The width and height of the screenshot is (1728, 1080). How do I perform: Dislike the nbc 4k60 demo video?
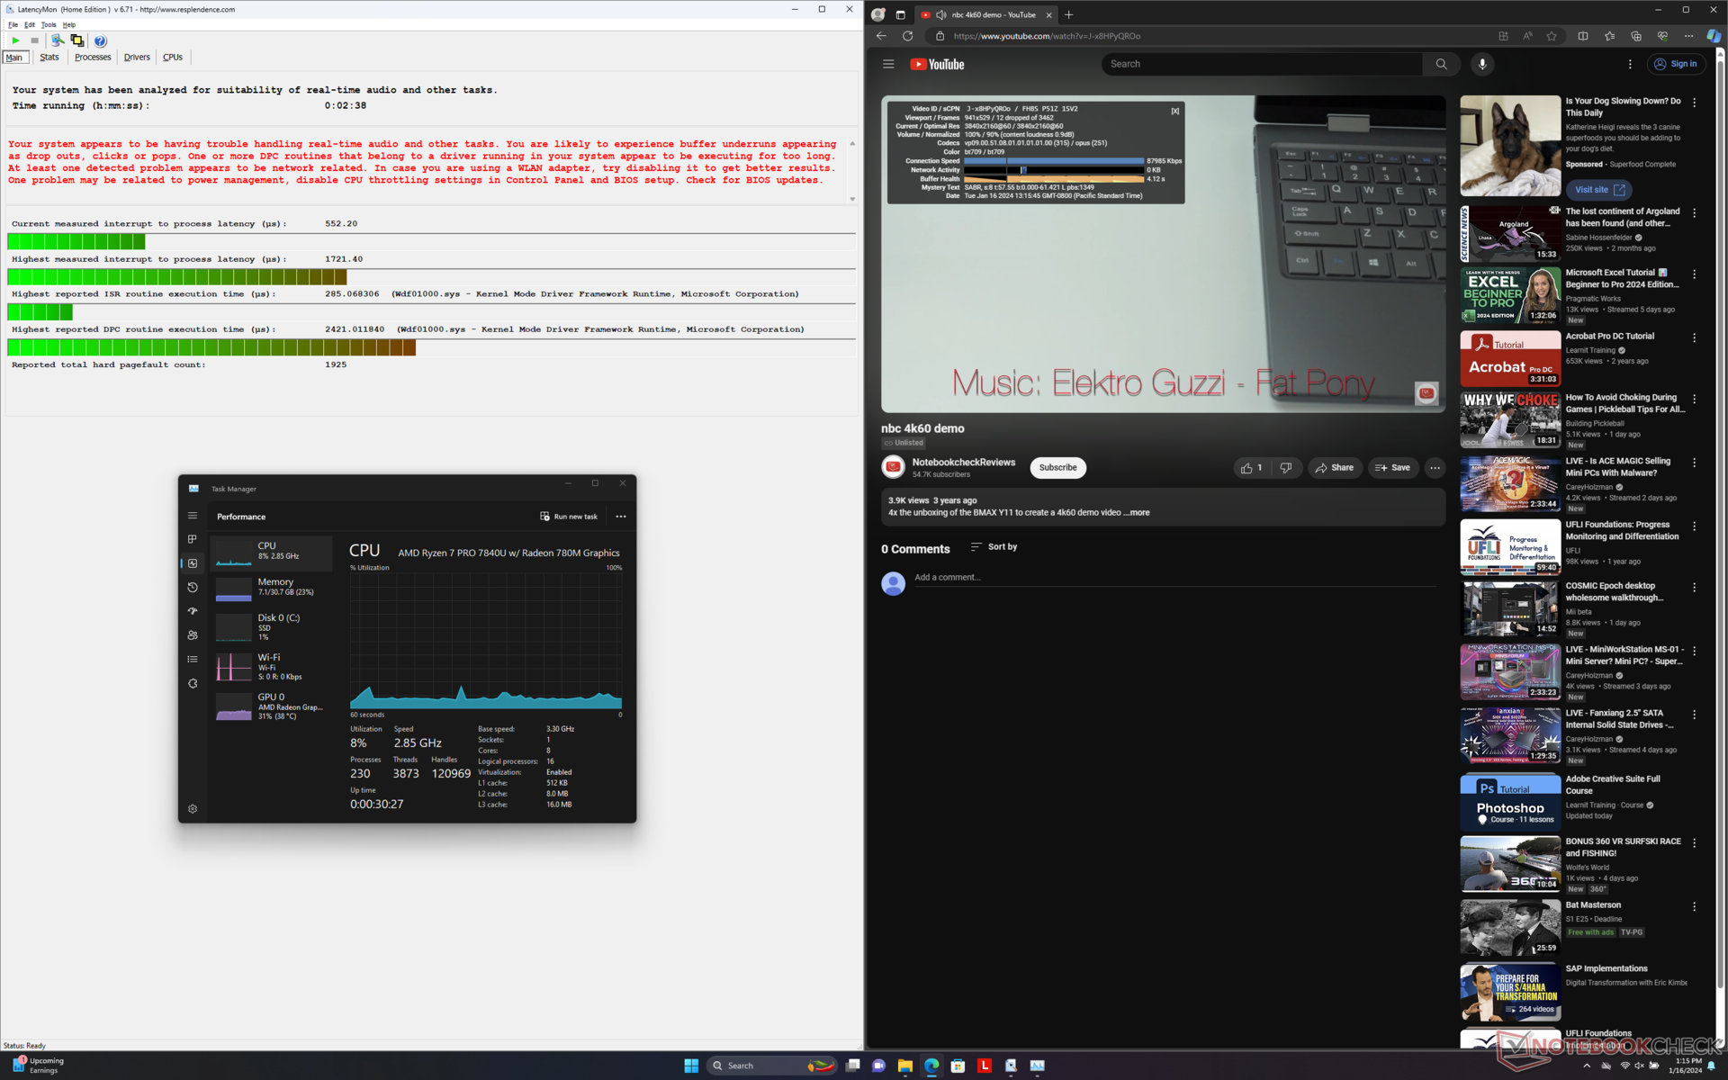(1286, 468)
